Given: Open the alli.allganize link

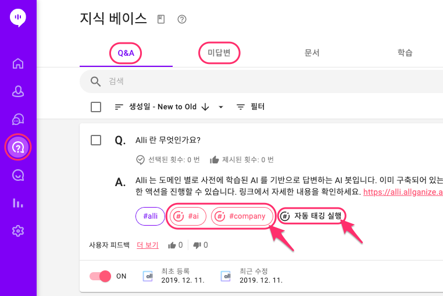Looking at the screenshot, I should coord(403,192).
